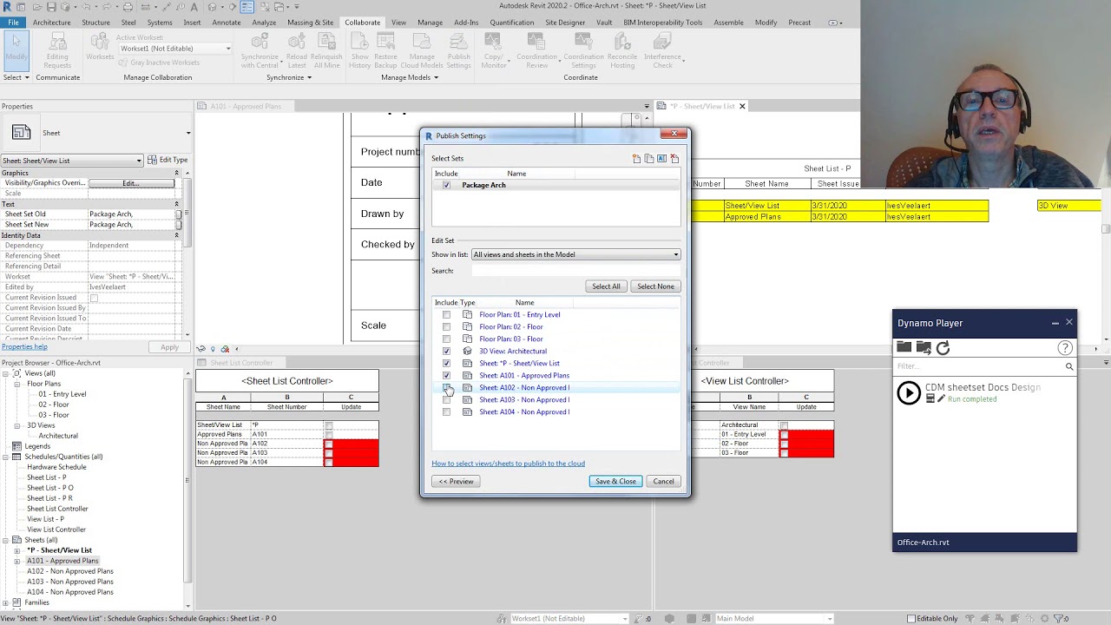
Task: Uncheck 3D View: Architectural checkbox
Action: [x=446, y=352]
